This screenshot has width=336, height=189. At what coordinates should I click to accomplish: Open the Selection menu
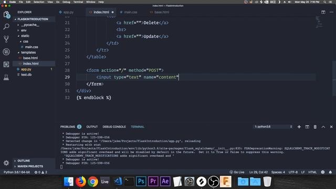(39, 2)
